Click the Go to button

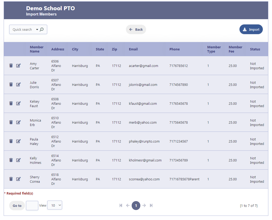[x=17, y=206]
